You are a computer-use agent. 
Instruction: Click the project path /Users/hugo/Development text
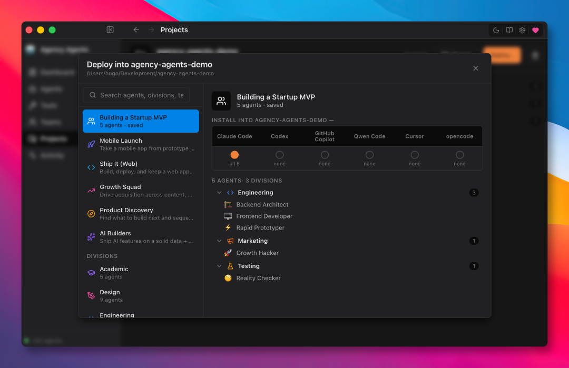coord(150,74)
